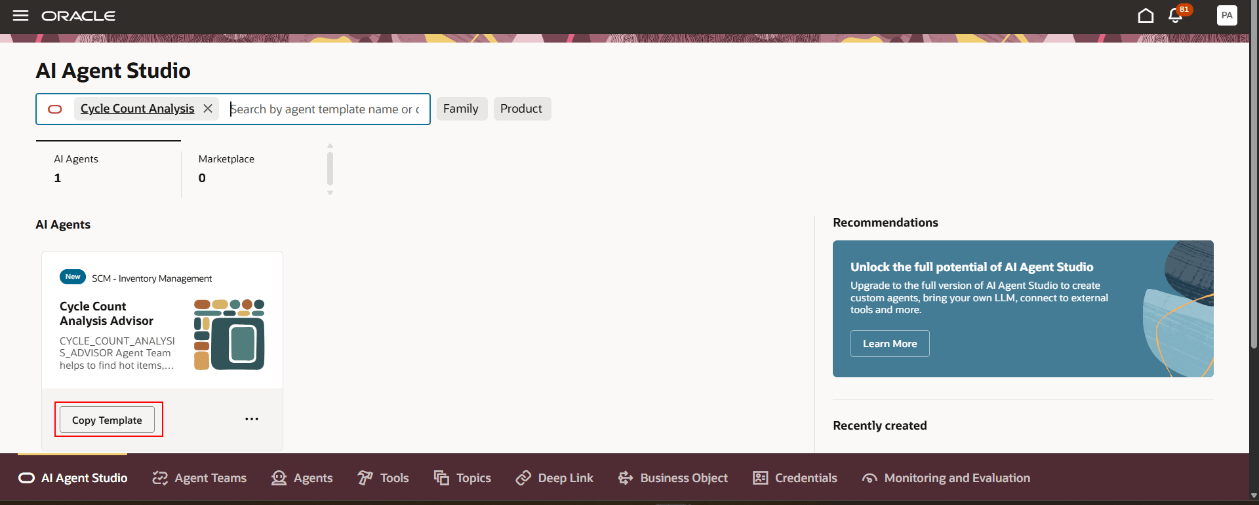Screen dimensions: 1259x505
Task: Open the Family filter dropdown
Action: click(462, 109)
